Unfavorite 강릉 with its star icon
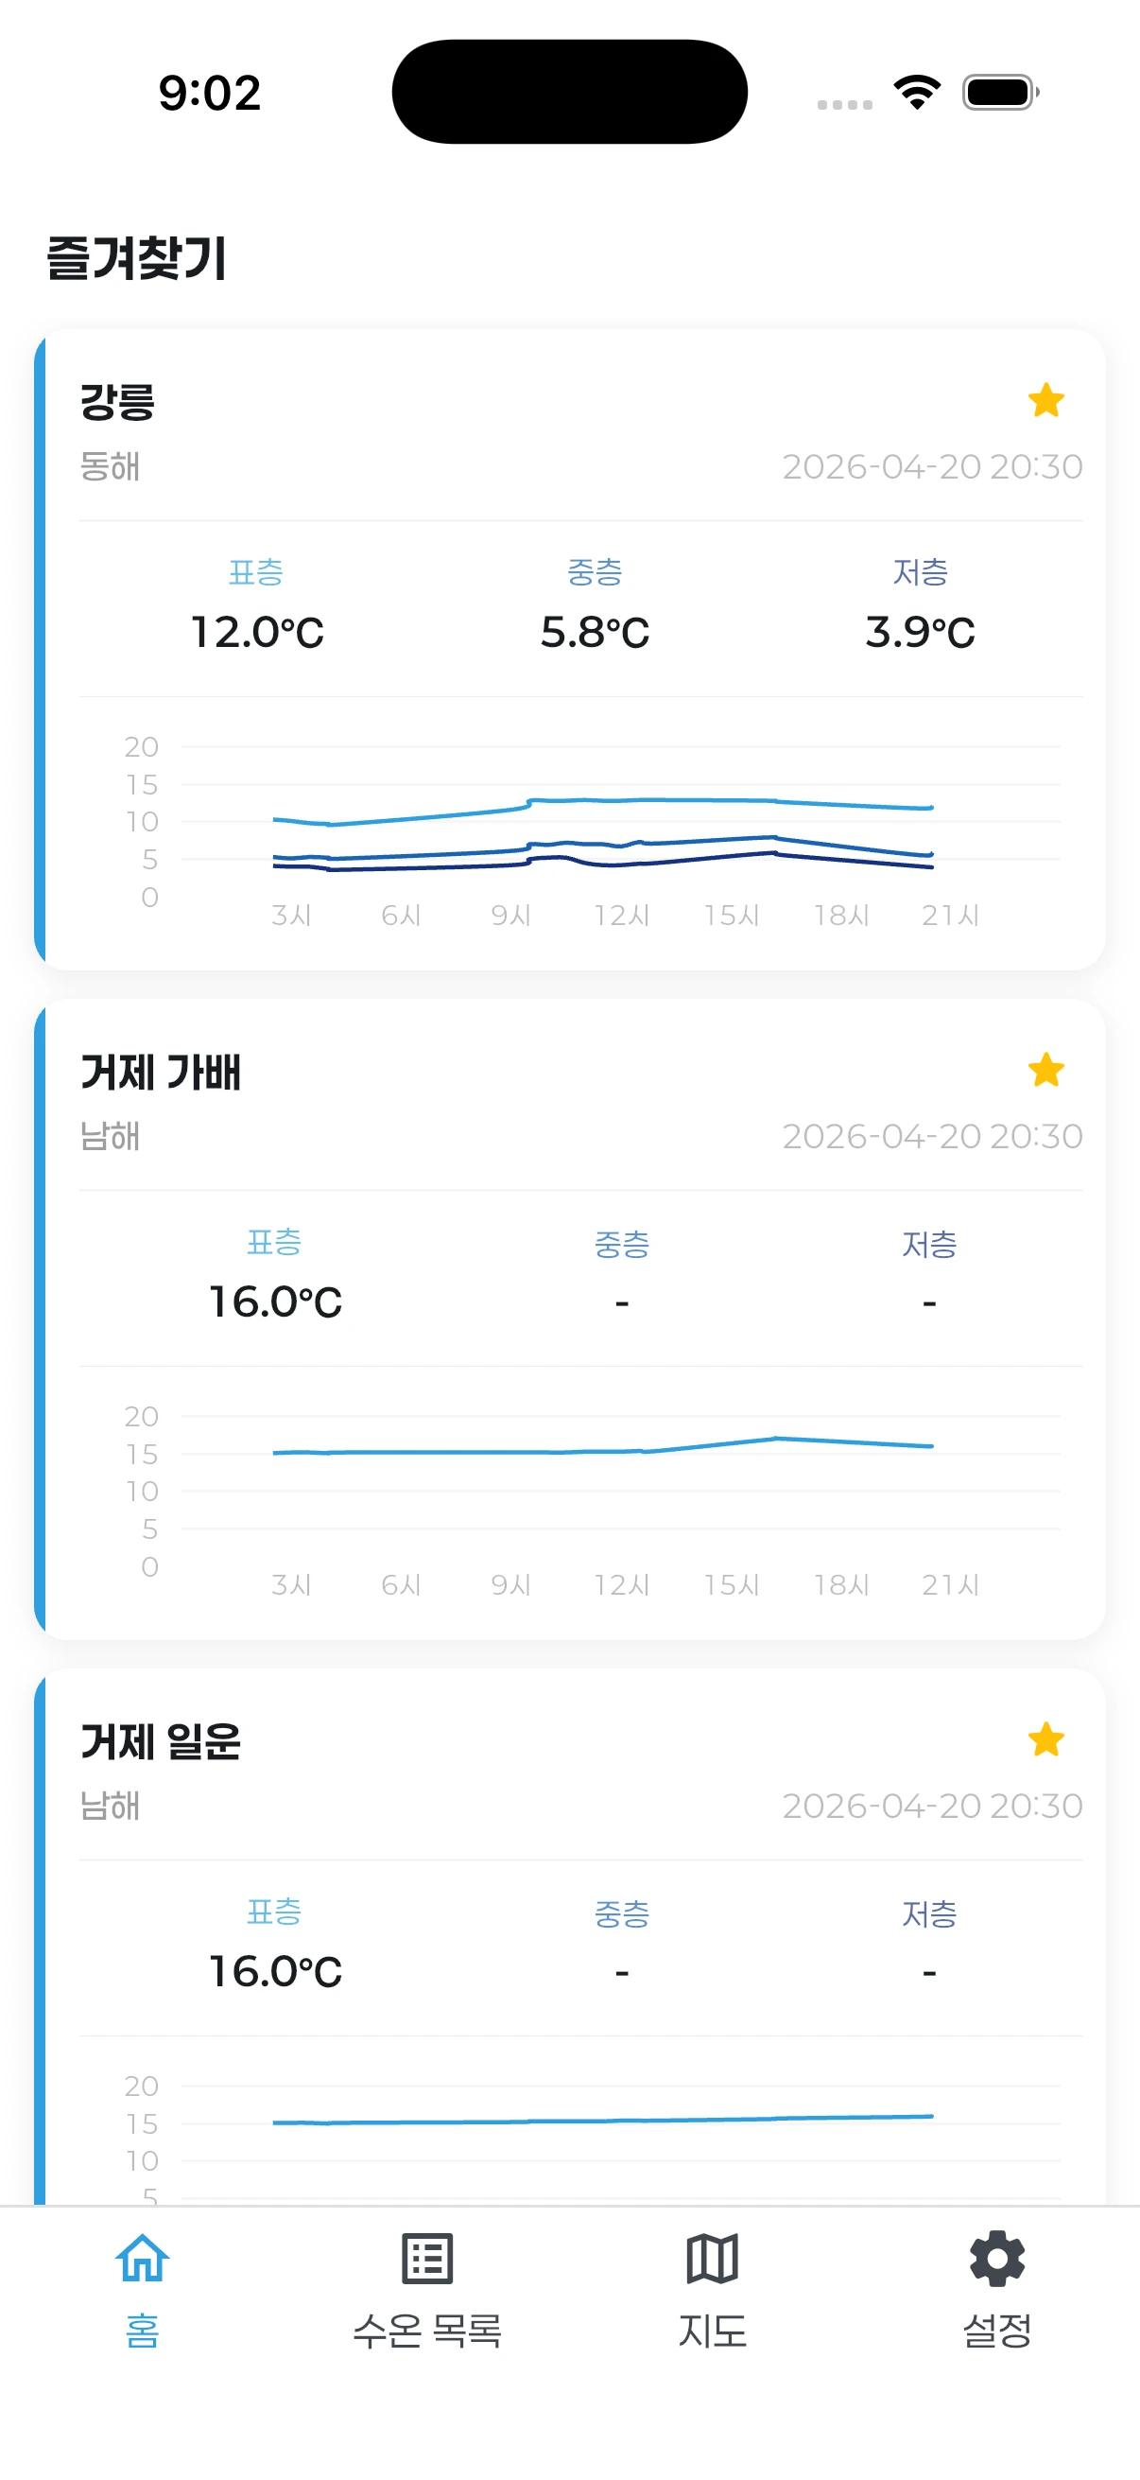The height and width of the screenshot is (2480, 1140). (x=1045, y=400)
